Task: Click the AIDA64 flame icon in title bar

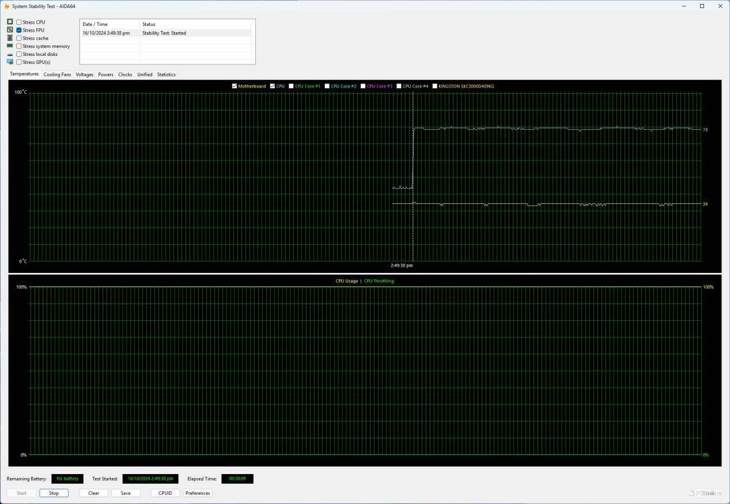Action: point(7,6)
